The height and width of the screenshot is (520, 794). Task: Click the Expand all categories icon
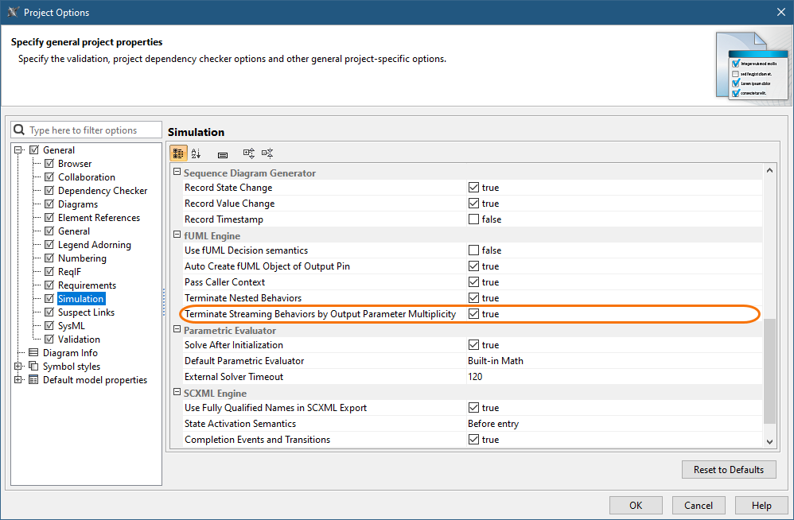click(249, 153)
